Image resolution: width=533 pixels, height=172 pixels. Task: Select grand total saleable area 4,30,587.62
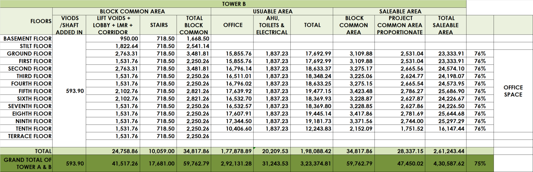coord(448,164)
